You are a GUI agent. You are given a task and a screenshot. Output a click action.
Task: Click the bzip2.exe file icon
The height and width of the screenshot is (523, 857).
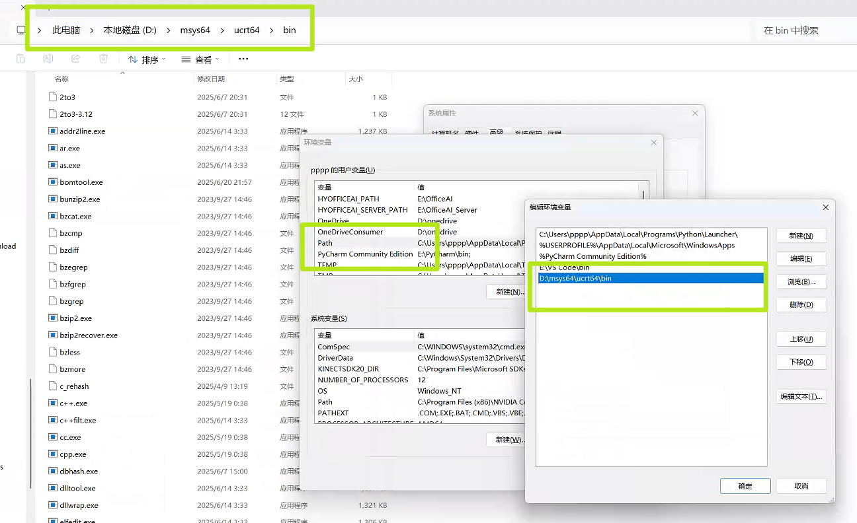pos(53,318)
